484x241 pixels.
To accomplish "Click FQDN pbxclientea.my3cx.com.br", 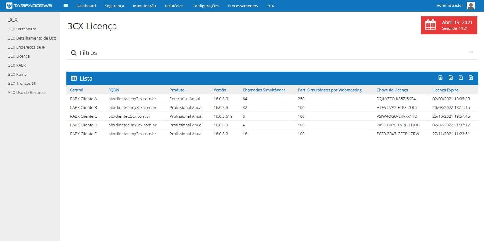I will (x=132, y=99).
